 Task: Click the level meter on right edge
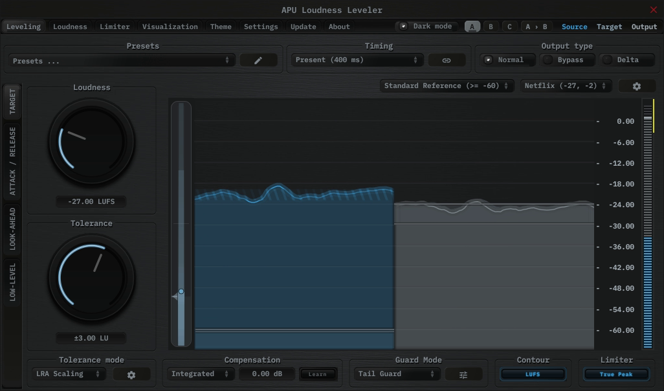pos(648,224)
